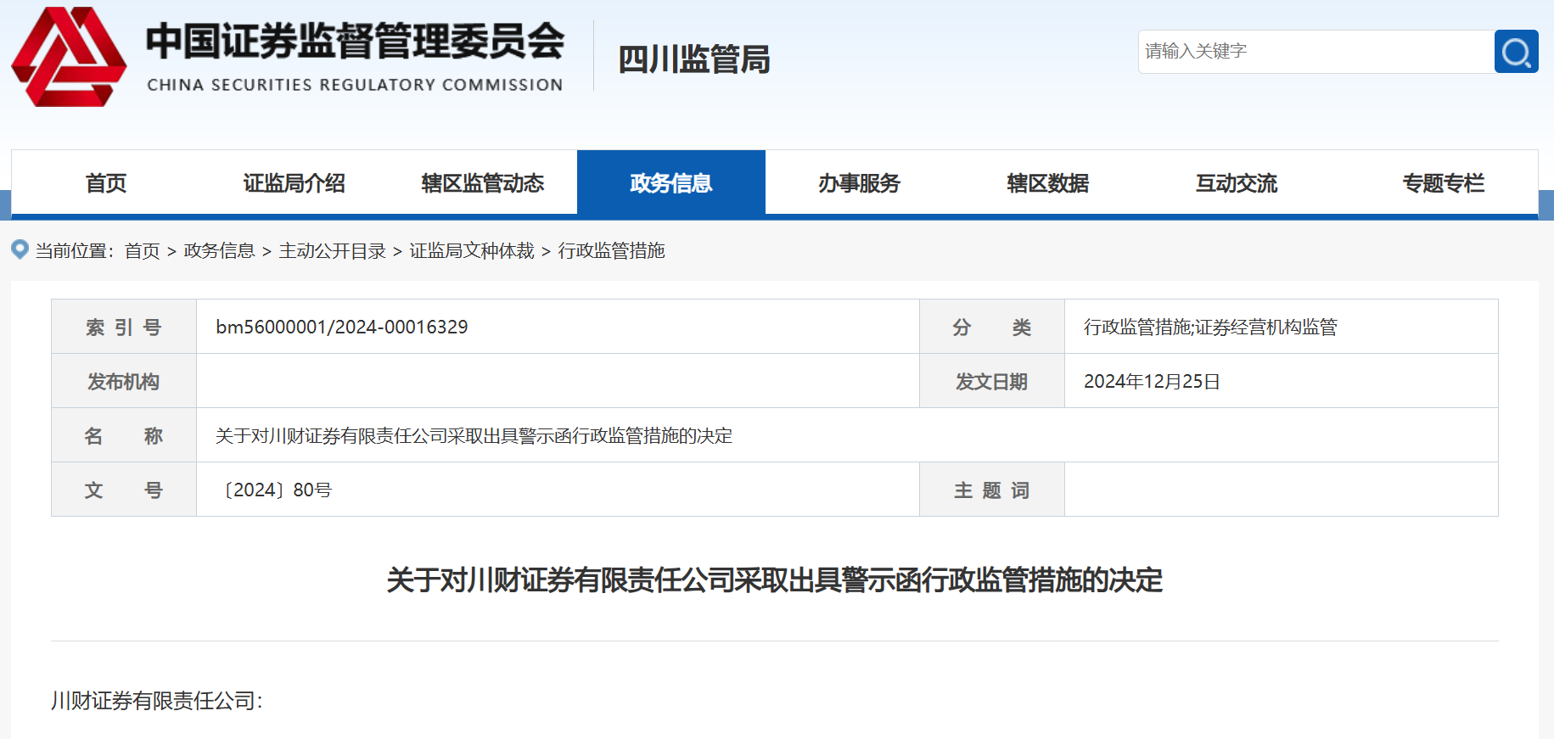Select the 政务信息 navigation tab
1554x739 pixels.
(670, 183)
